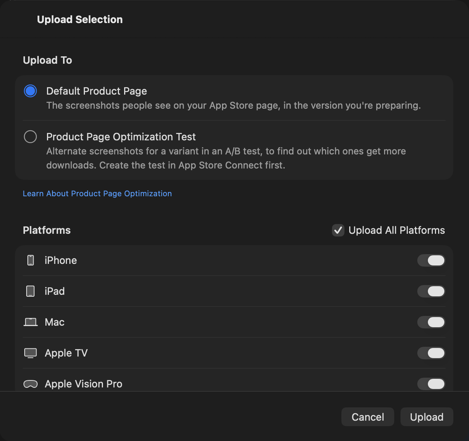
Task: Click the Default Product Page label
Action: 97,91
